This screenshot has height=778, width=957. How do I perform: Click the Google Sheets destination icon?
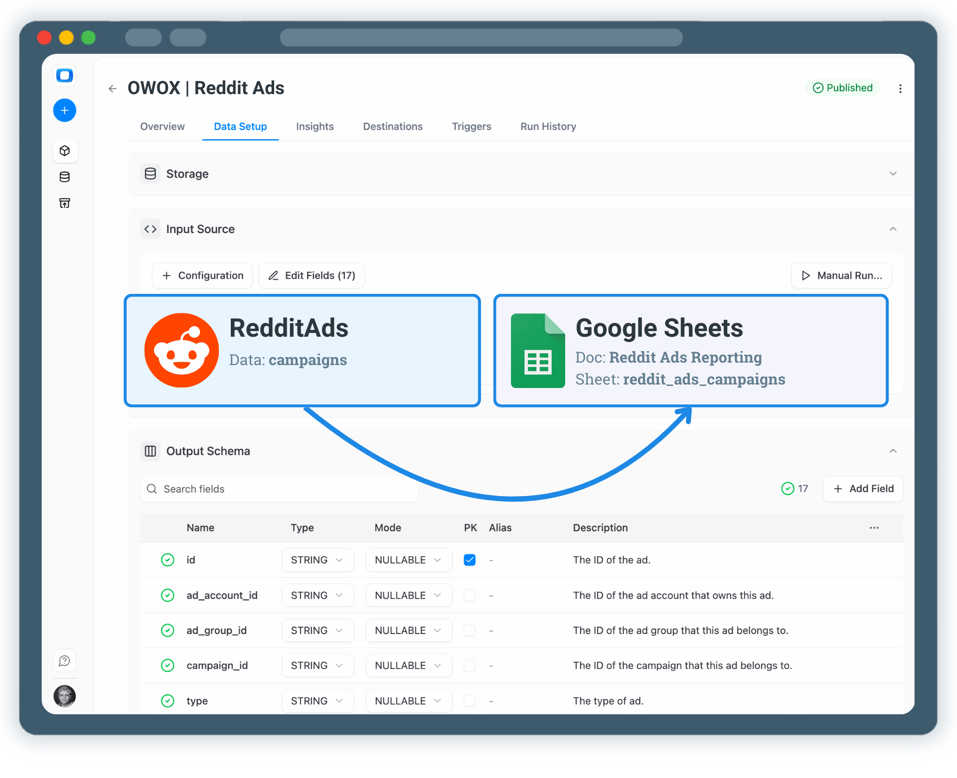click(537, 350)
